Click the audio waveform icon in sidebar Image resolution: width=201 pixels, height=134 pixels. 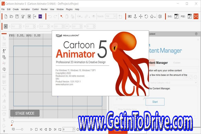click(x=4, y=63)
